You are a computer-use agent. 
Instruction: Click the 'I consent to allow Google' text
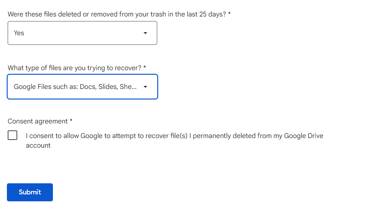click(x=69, y=136)
